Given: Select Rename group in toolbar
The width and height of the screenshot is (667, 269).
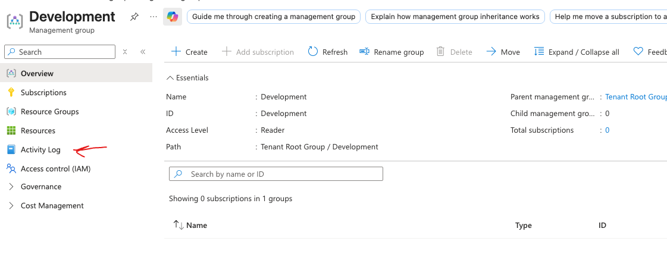Looking at the screenshot, I should (392, 52).
